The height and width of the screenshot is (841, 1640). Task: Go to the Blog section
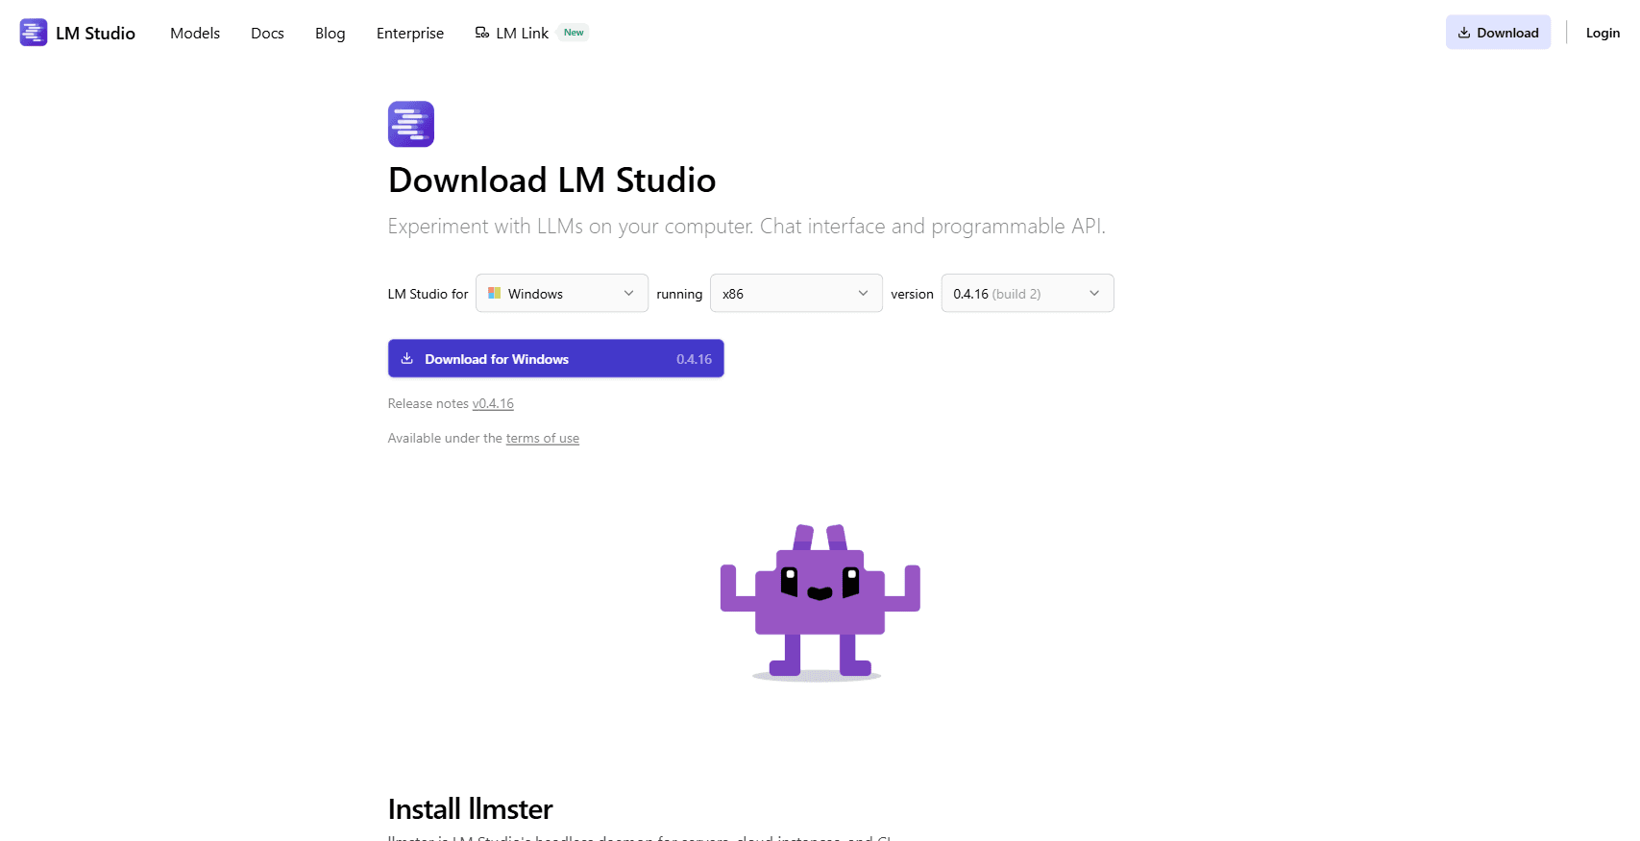tap(330, 34)
